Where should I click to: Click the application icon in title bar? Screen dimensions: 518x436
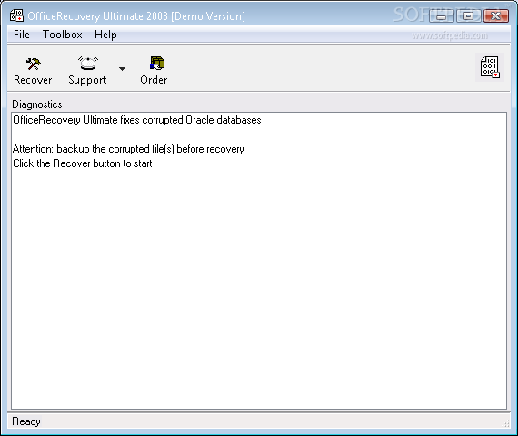click(x=16, y=15)
